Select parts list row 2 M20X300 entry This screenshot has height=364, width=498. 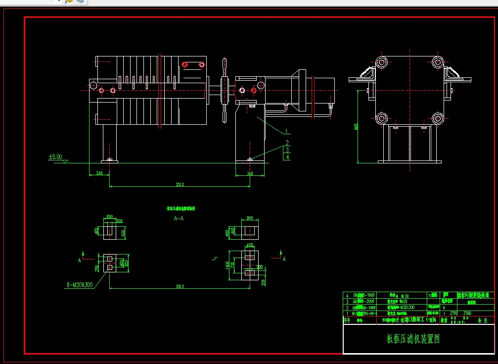(x=401, y=308)
